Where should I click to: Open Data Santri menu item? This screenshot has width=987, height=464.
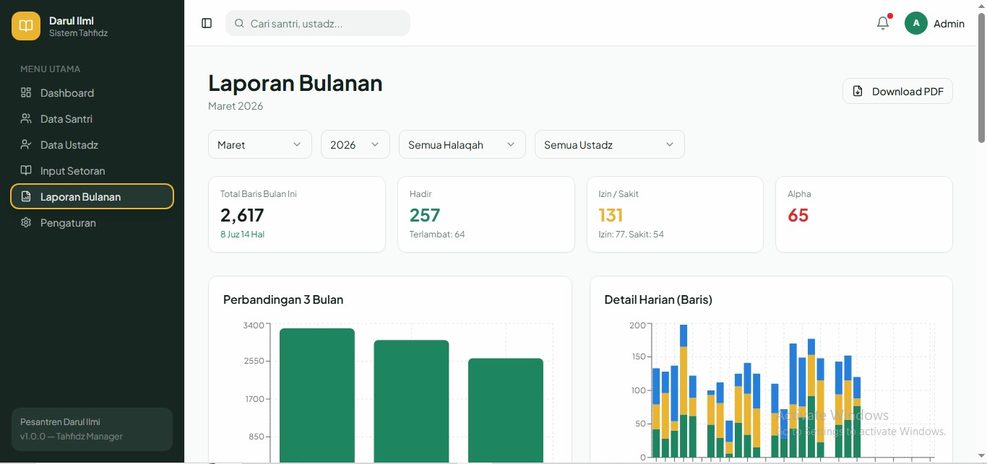click(92, 118)
